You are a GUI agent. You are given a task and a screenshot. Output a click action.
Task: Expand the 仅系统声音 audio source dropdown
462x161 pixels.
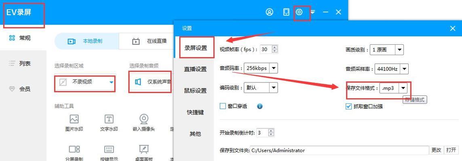(151, 82)
